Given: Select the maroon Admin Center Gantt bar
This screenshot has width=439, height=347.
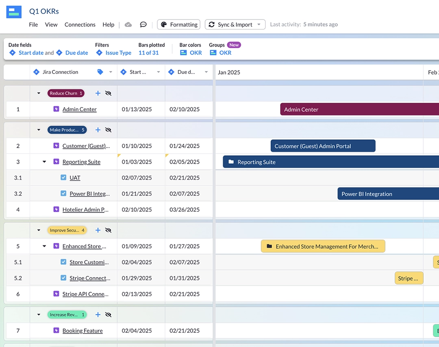Looking at the screenshot, I should (x=359, y=109).
